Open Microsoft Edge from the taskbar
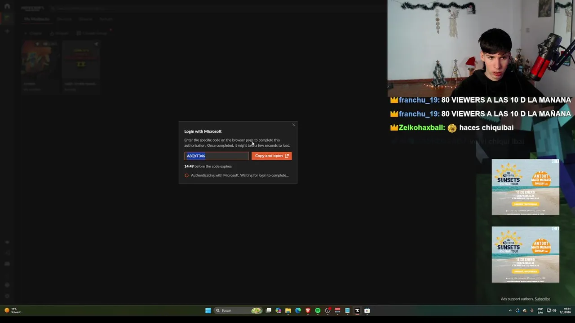The height and width of the screenshot is (323, 575). (x=298, y=310)
